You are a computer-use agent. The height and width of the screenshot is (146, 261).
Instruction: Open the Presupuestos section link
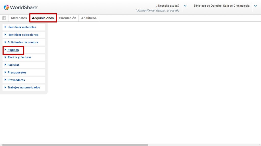coord(17,72)
